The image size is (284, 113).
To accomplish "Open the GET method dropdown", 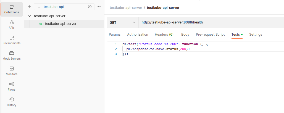I will [122, 22].
